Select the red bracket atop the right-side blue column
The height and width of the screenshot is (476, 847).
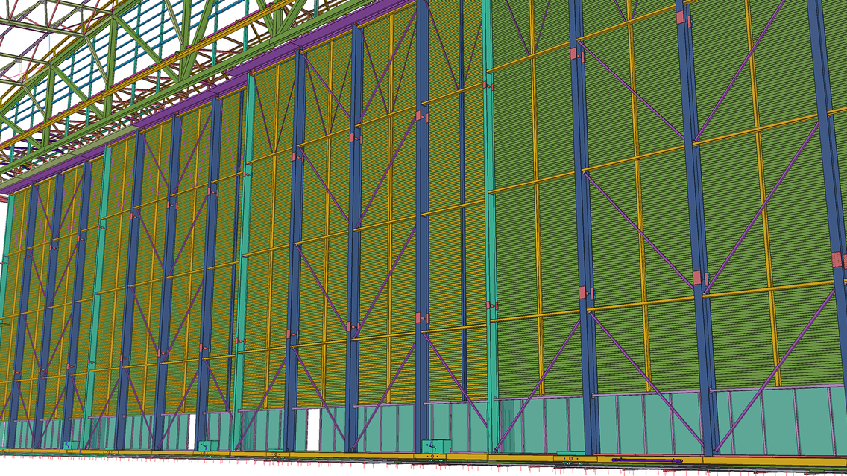(x=685, y=19)
